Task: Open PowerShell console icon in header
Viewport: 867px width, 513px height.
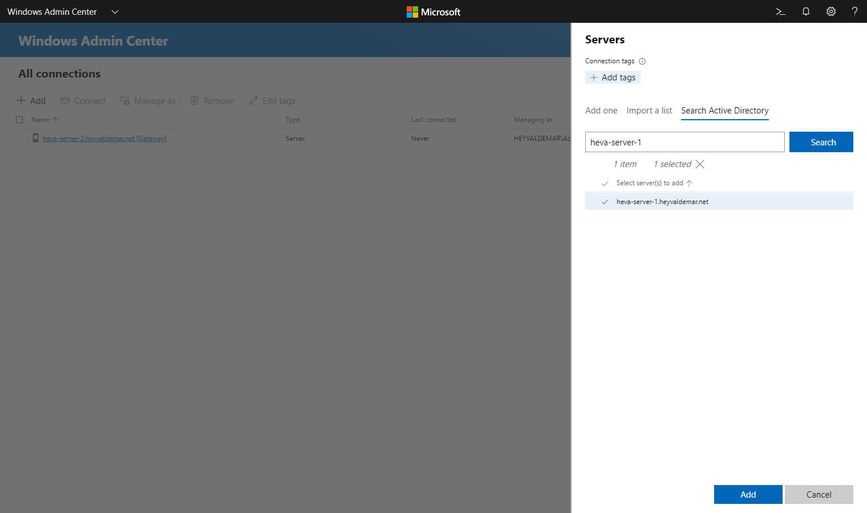Action: [780, 11]
